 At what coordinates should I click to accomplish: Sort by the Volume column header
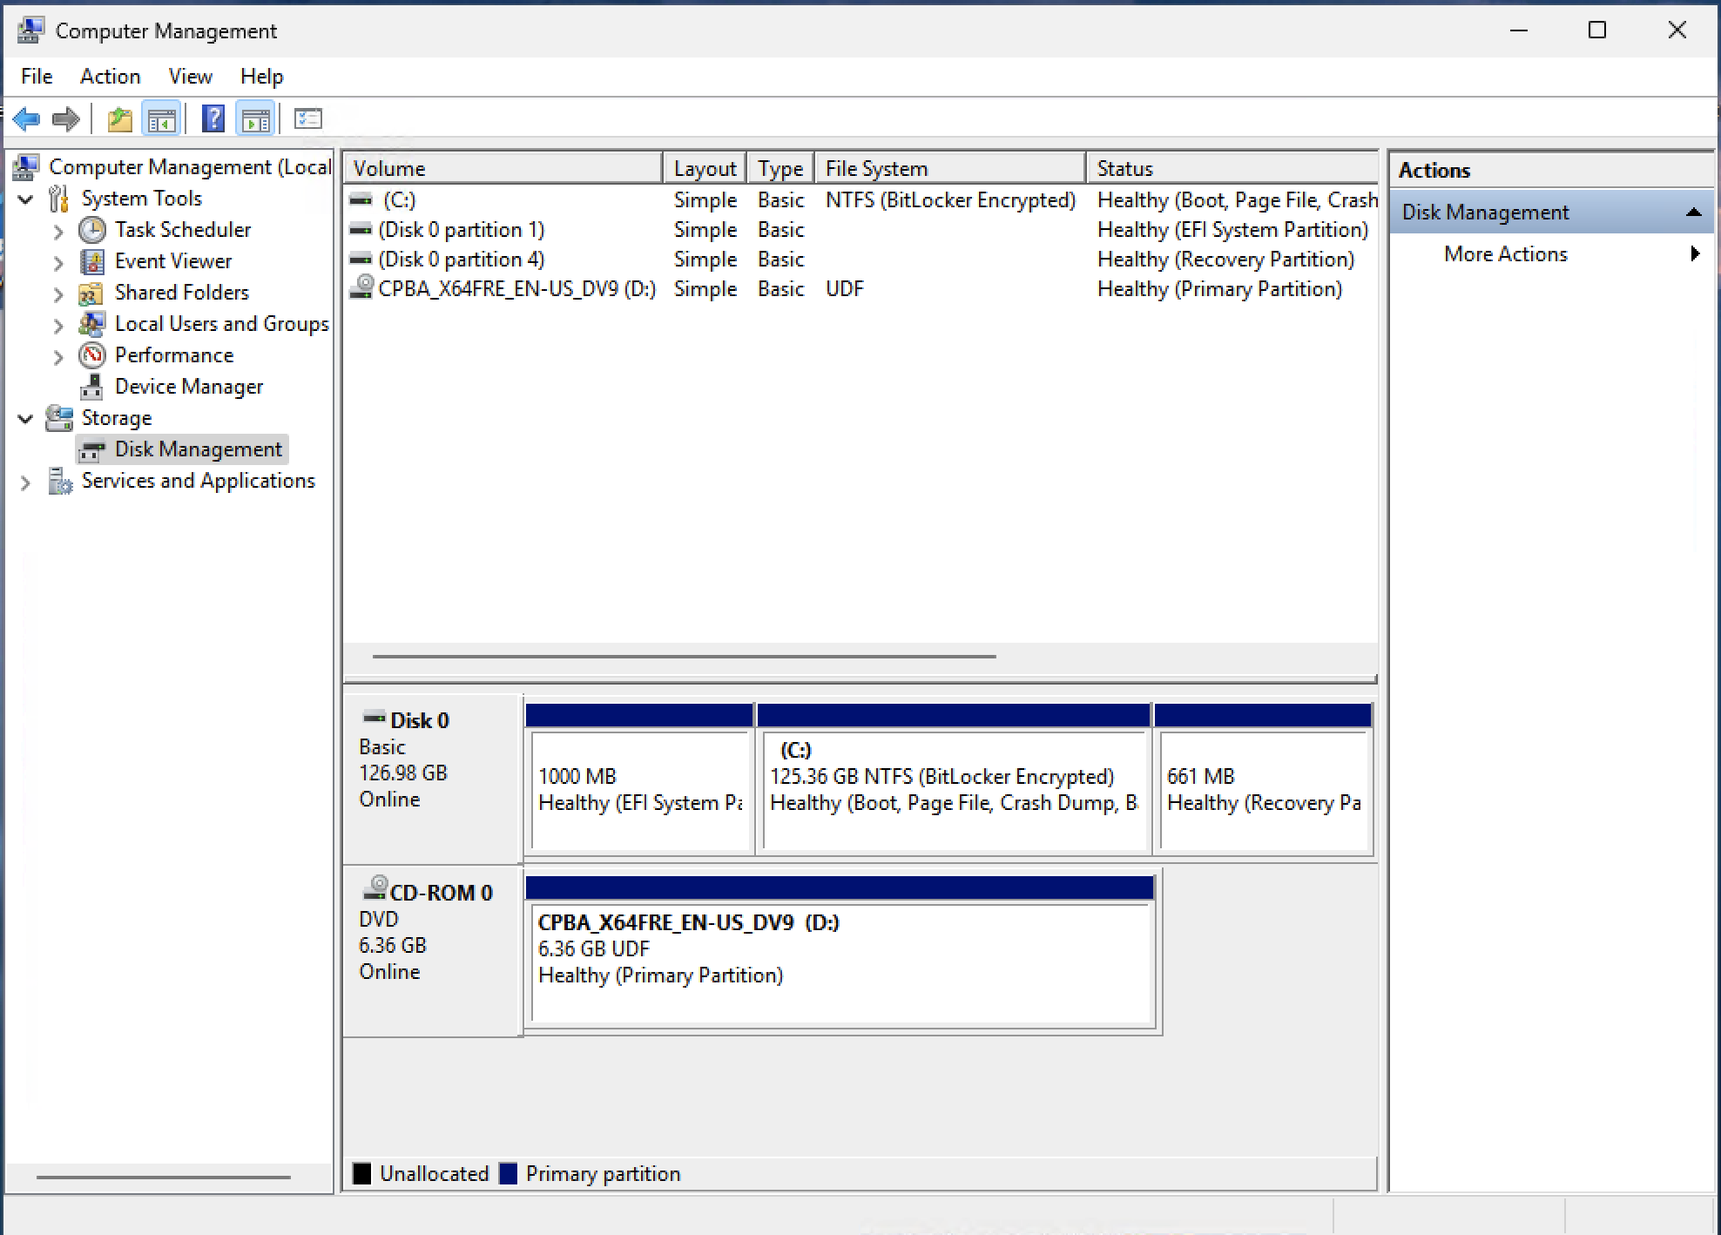pyautogui.click(x=503, y=168)
